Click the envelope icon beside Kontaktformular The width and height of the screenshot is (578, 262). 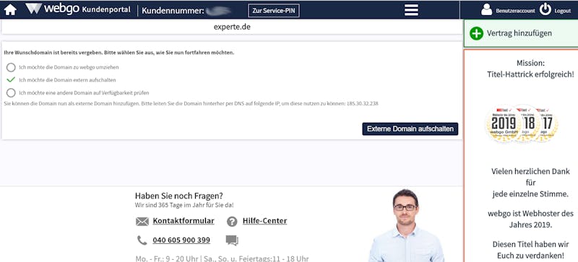tap(142, 222)
